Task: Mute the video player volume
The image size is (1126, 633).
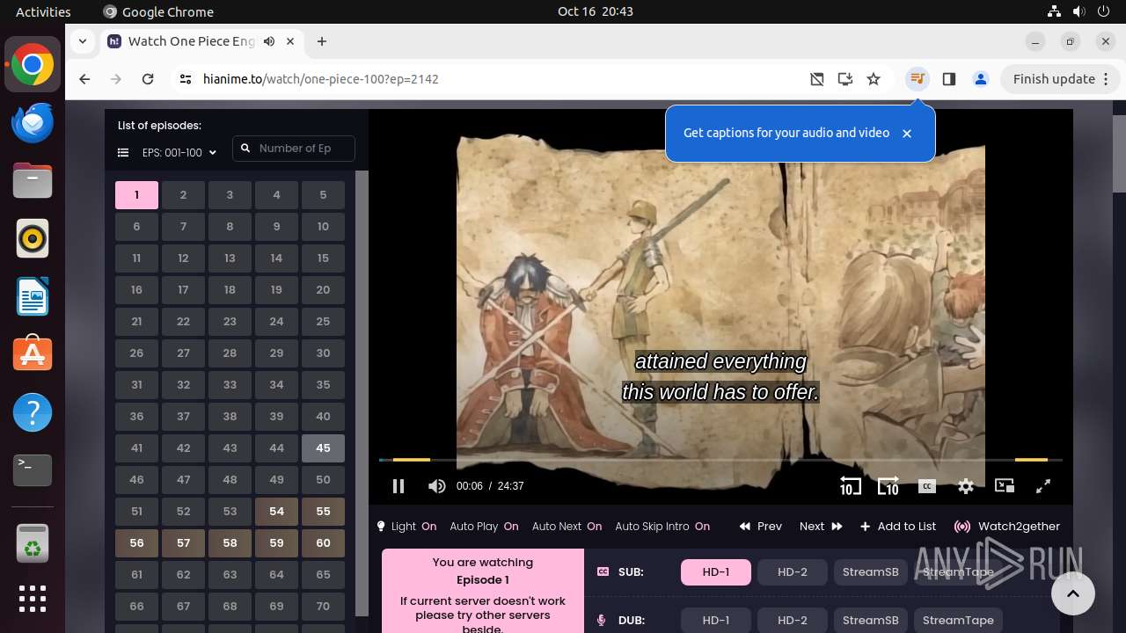Action: pos(437,486)
